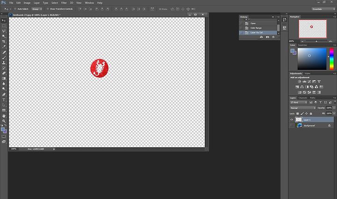Select the Pen tool
The height and width of the screenshot is (199, 337).
click(x=4, y=94)
